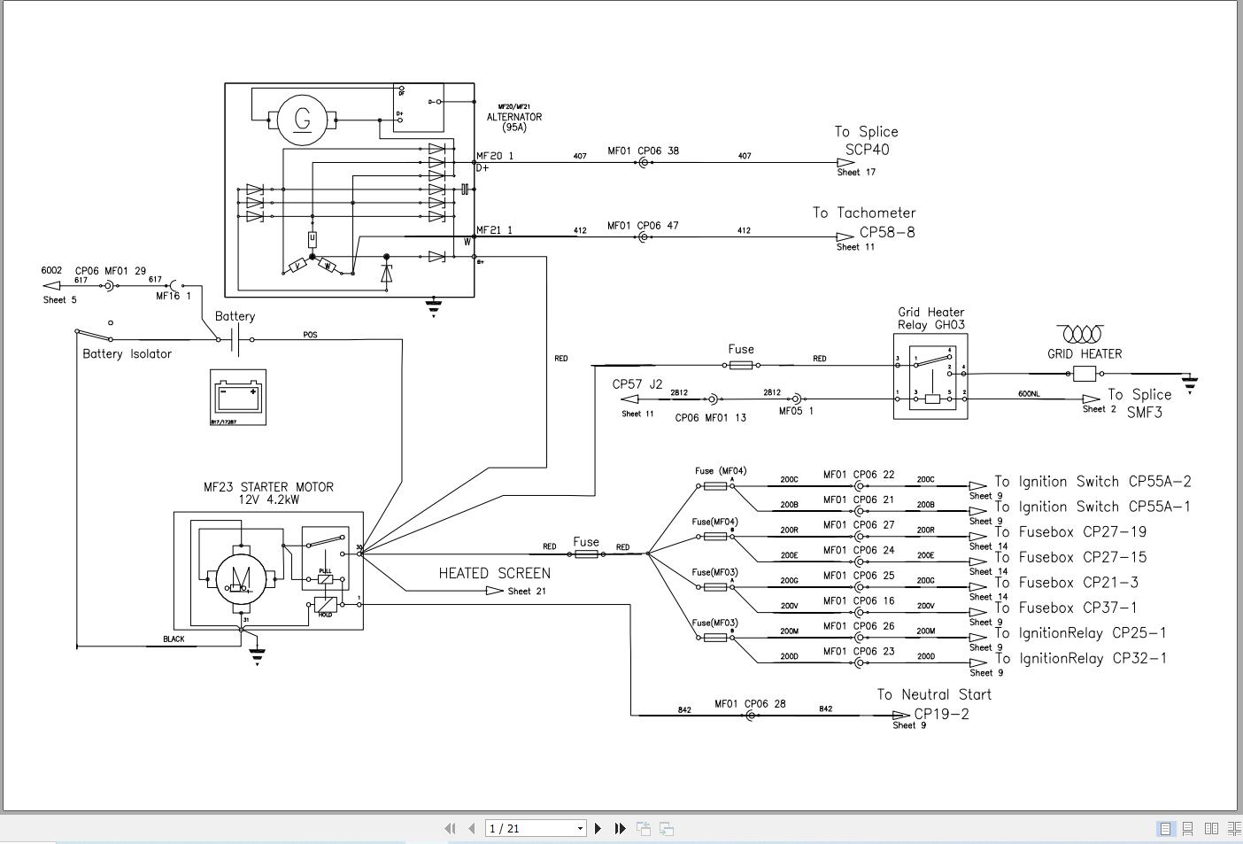
Task: Click the 'CP57 J2' label
Action: pyautogui.click(x=637, y=384)
